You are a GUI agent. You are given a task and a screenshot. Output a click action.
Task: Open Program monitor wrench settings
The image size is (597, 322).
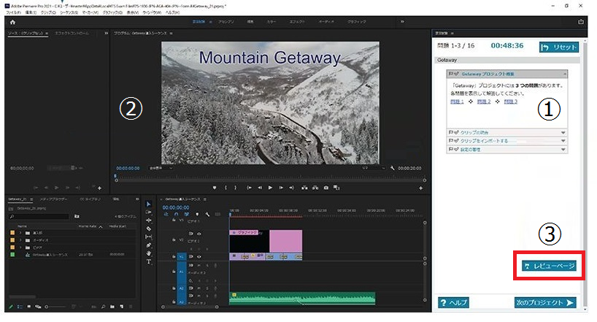pos(392,167)
